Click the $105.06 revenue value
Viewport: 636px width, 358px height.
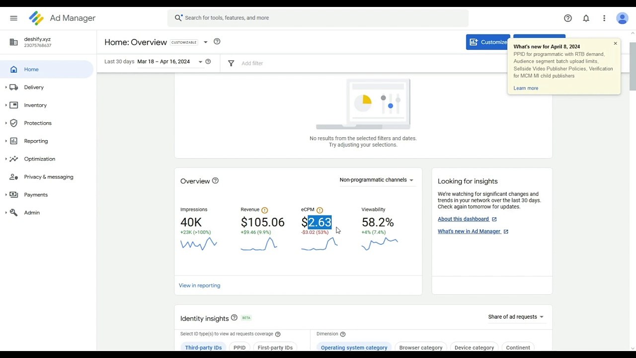point(263,222)
